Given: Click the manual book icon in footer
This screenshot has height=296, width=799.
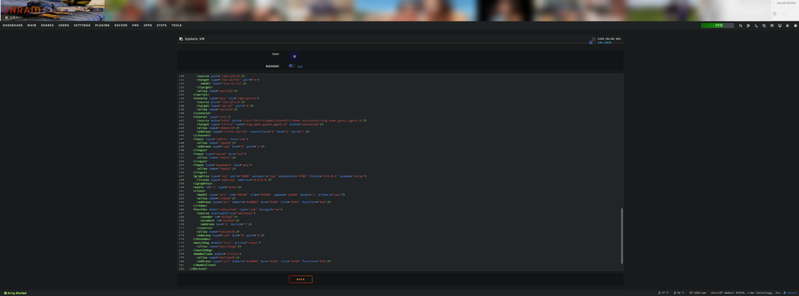Looking at the screenshot, I should pyautogui.click(x=785, y=293).
